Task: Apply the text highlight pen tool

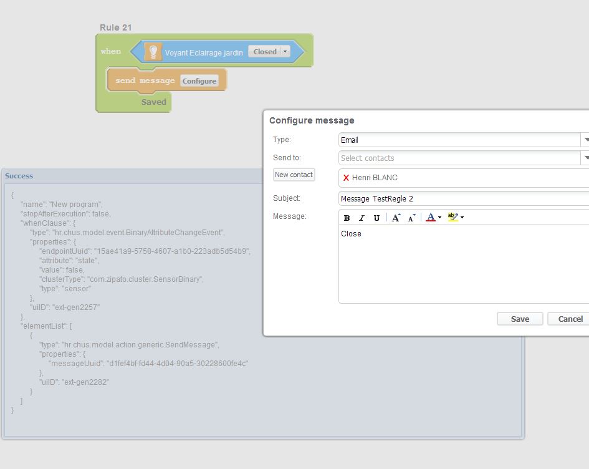Action: point(453,217)
